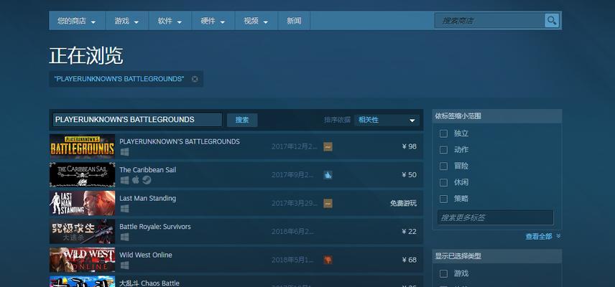
Task: Click the 免费游戏 price label
Action: (403, 203)
